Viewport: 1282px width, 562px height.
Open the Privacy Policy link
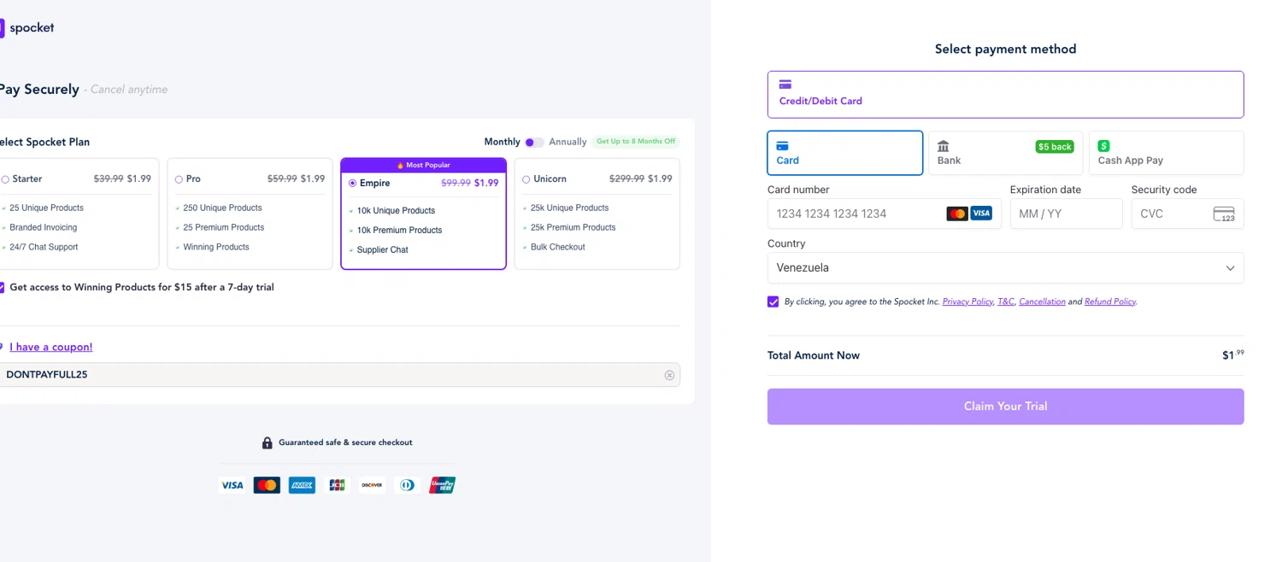click(967, 301)
